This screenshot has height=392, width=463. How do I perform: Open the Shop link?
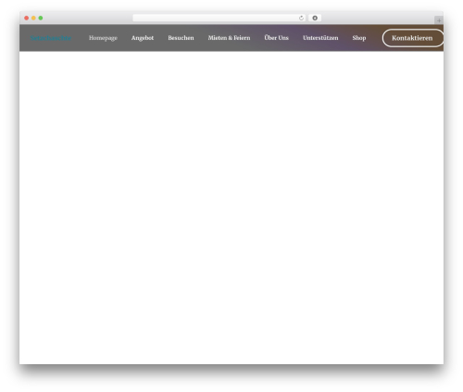(x=359, y=38)
